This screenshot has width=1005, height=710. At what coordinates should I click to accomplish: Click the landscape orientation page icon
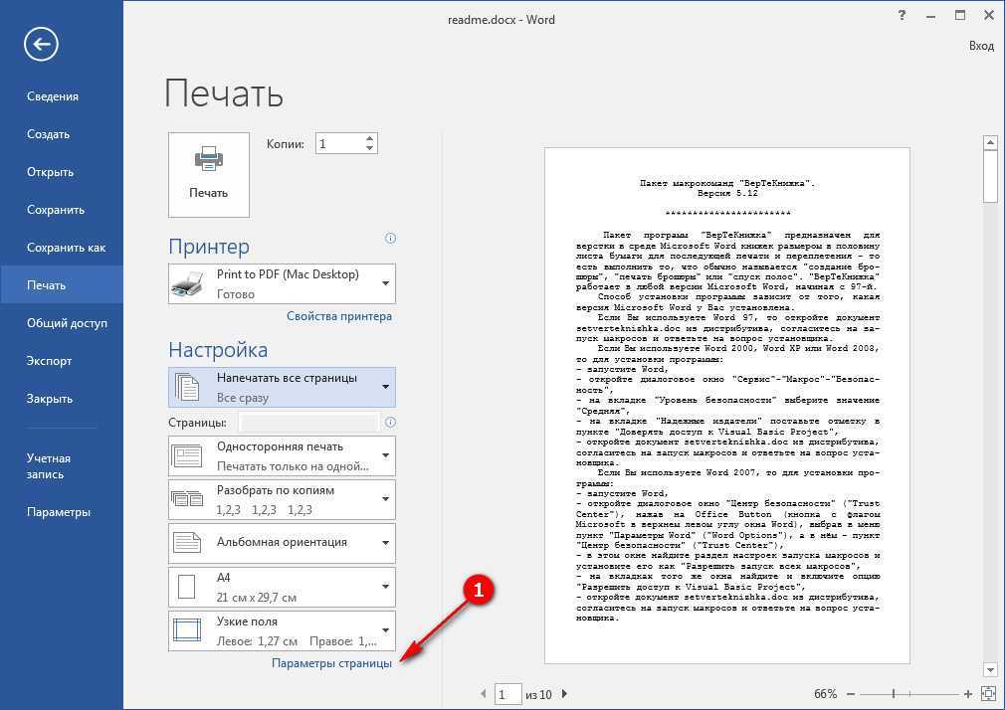point(187,543)
